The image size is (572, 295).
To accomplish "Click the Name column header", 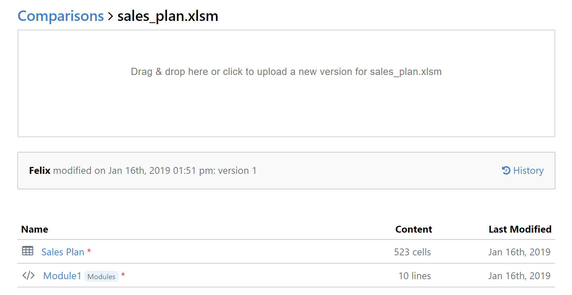I will click(x=35, y=229).
